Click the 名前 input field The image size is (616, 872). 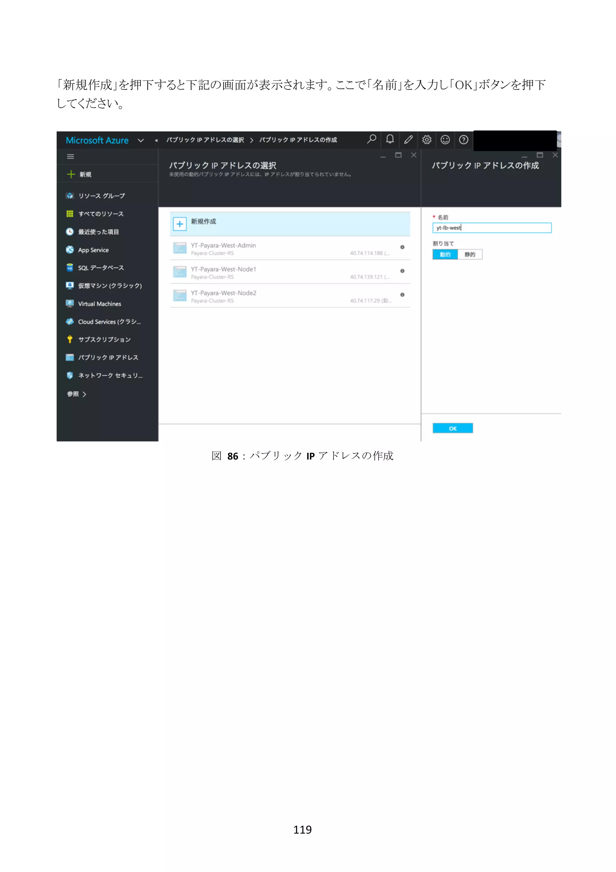(x=492, y=228)
